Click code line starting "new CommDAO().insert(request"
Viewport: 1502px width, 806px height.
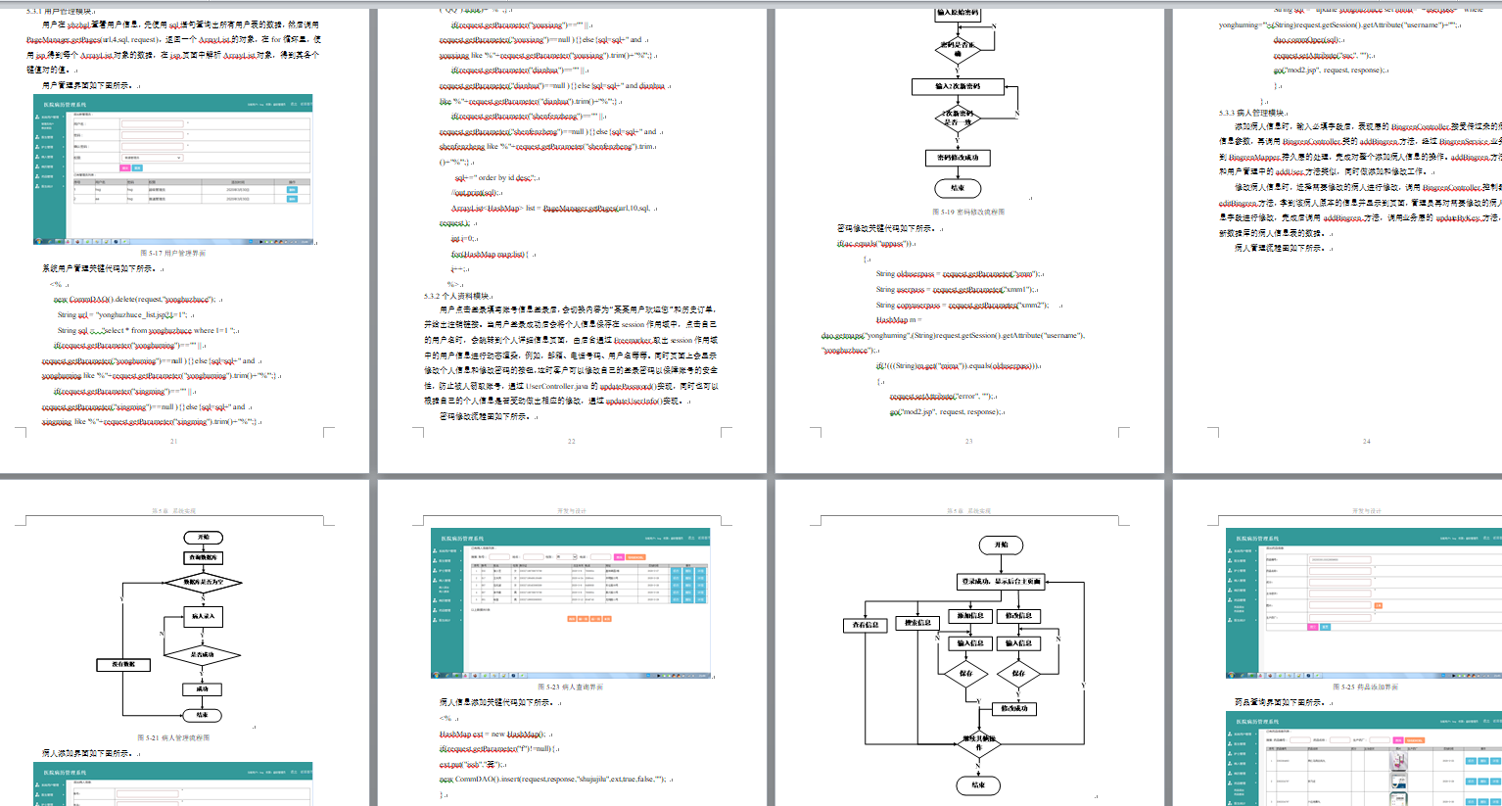553,780
